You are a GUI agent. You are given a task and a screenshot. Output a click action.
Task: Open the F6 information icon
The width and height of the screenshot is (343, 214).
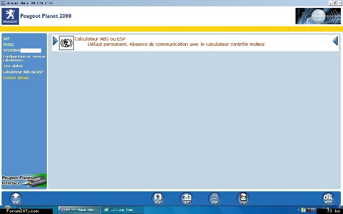tap(158, 199)
